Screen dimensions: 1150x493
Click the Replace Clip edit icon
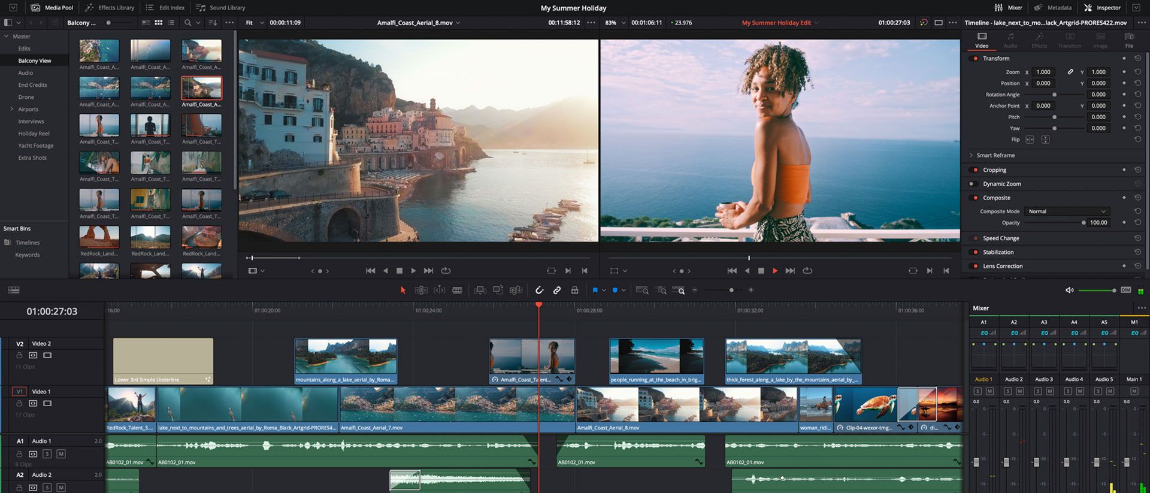coord(516,290)
